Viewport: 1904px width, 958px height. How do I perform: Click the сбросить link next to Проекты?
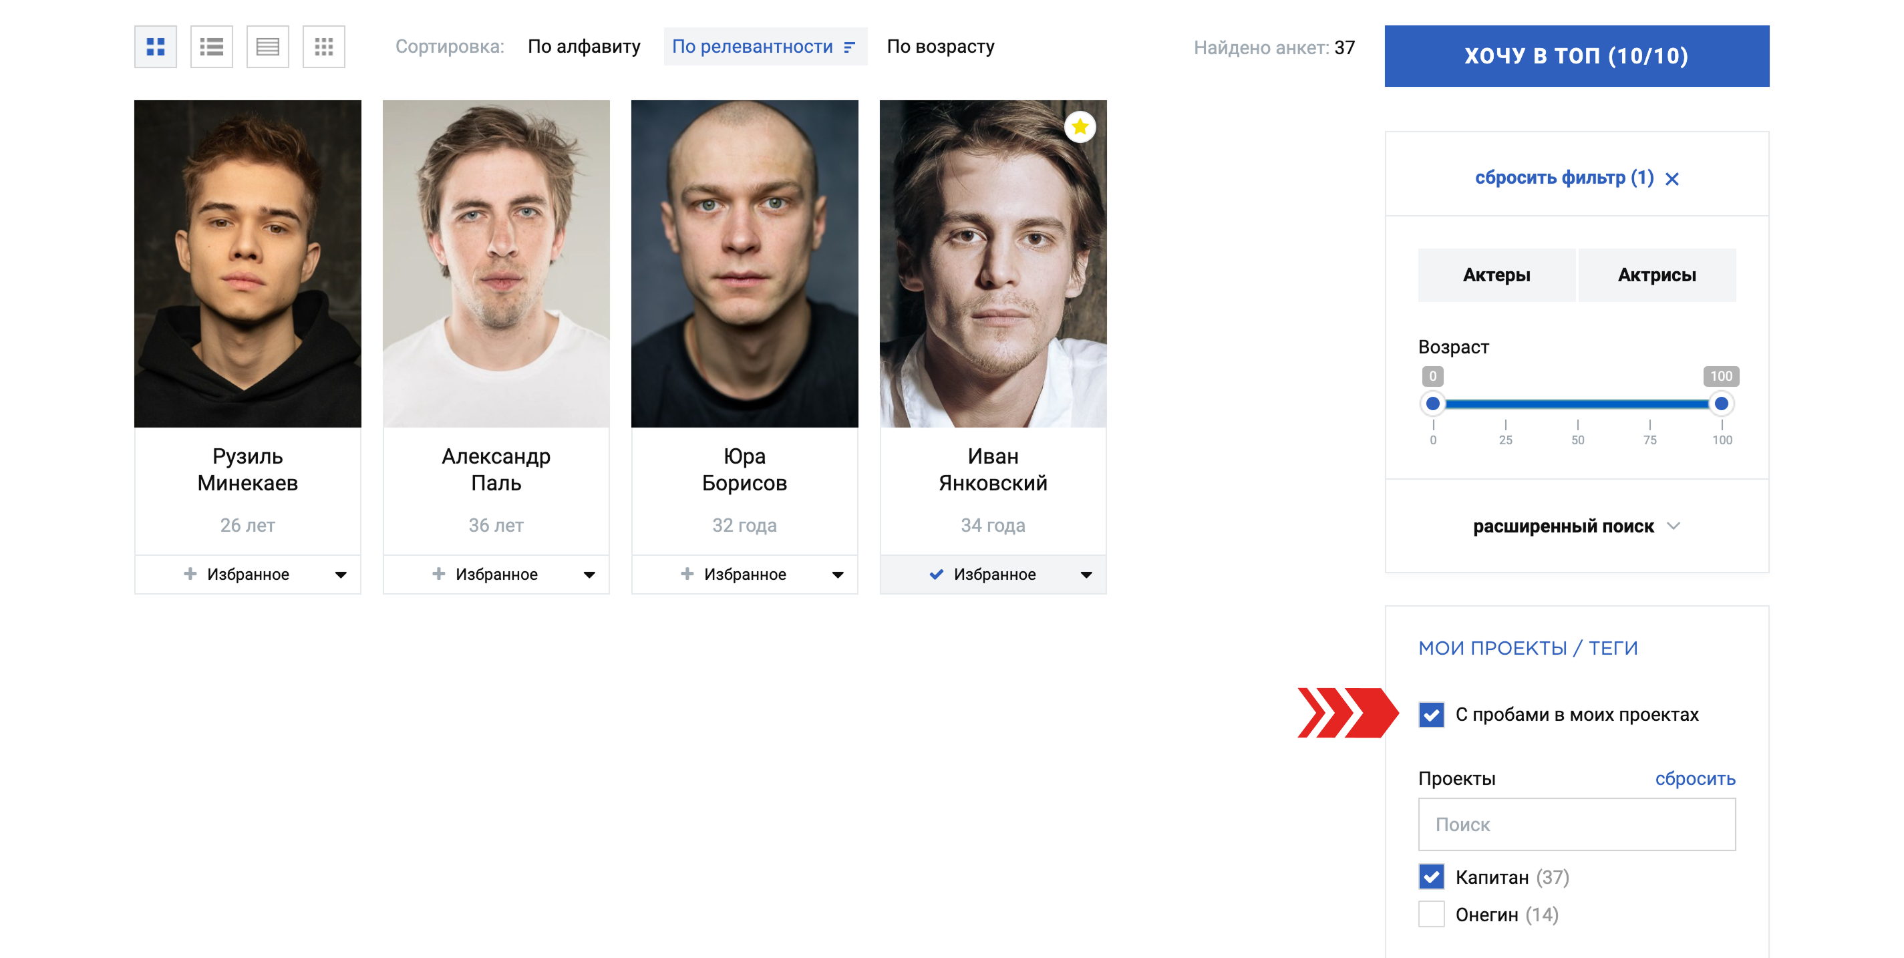pos(1695,778)
